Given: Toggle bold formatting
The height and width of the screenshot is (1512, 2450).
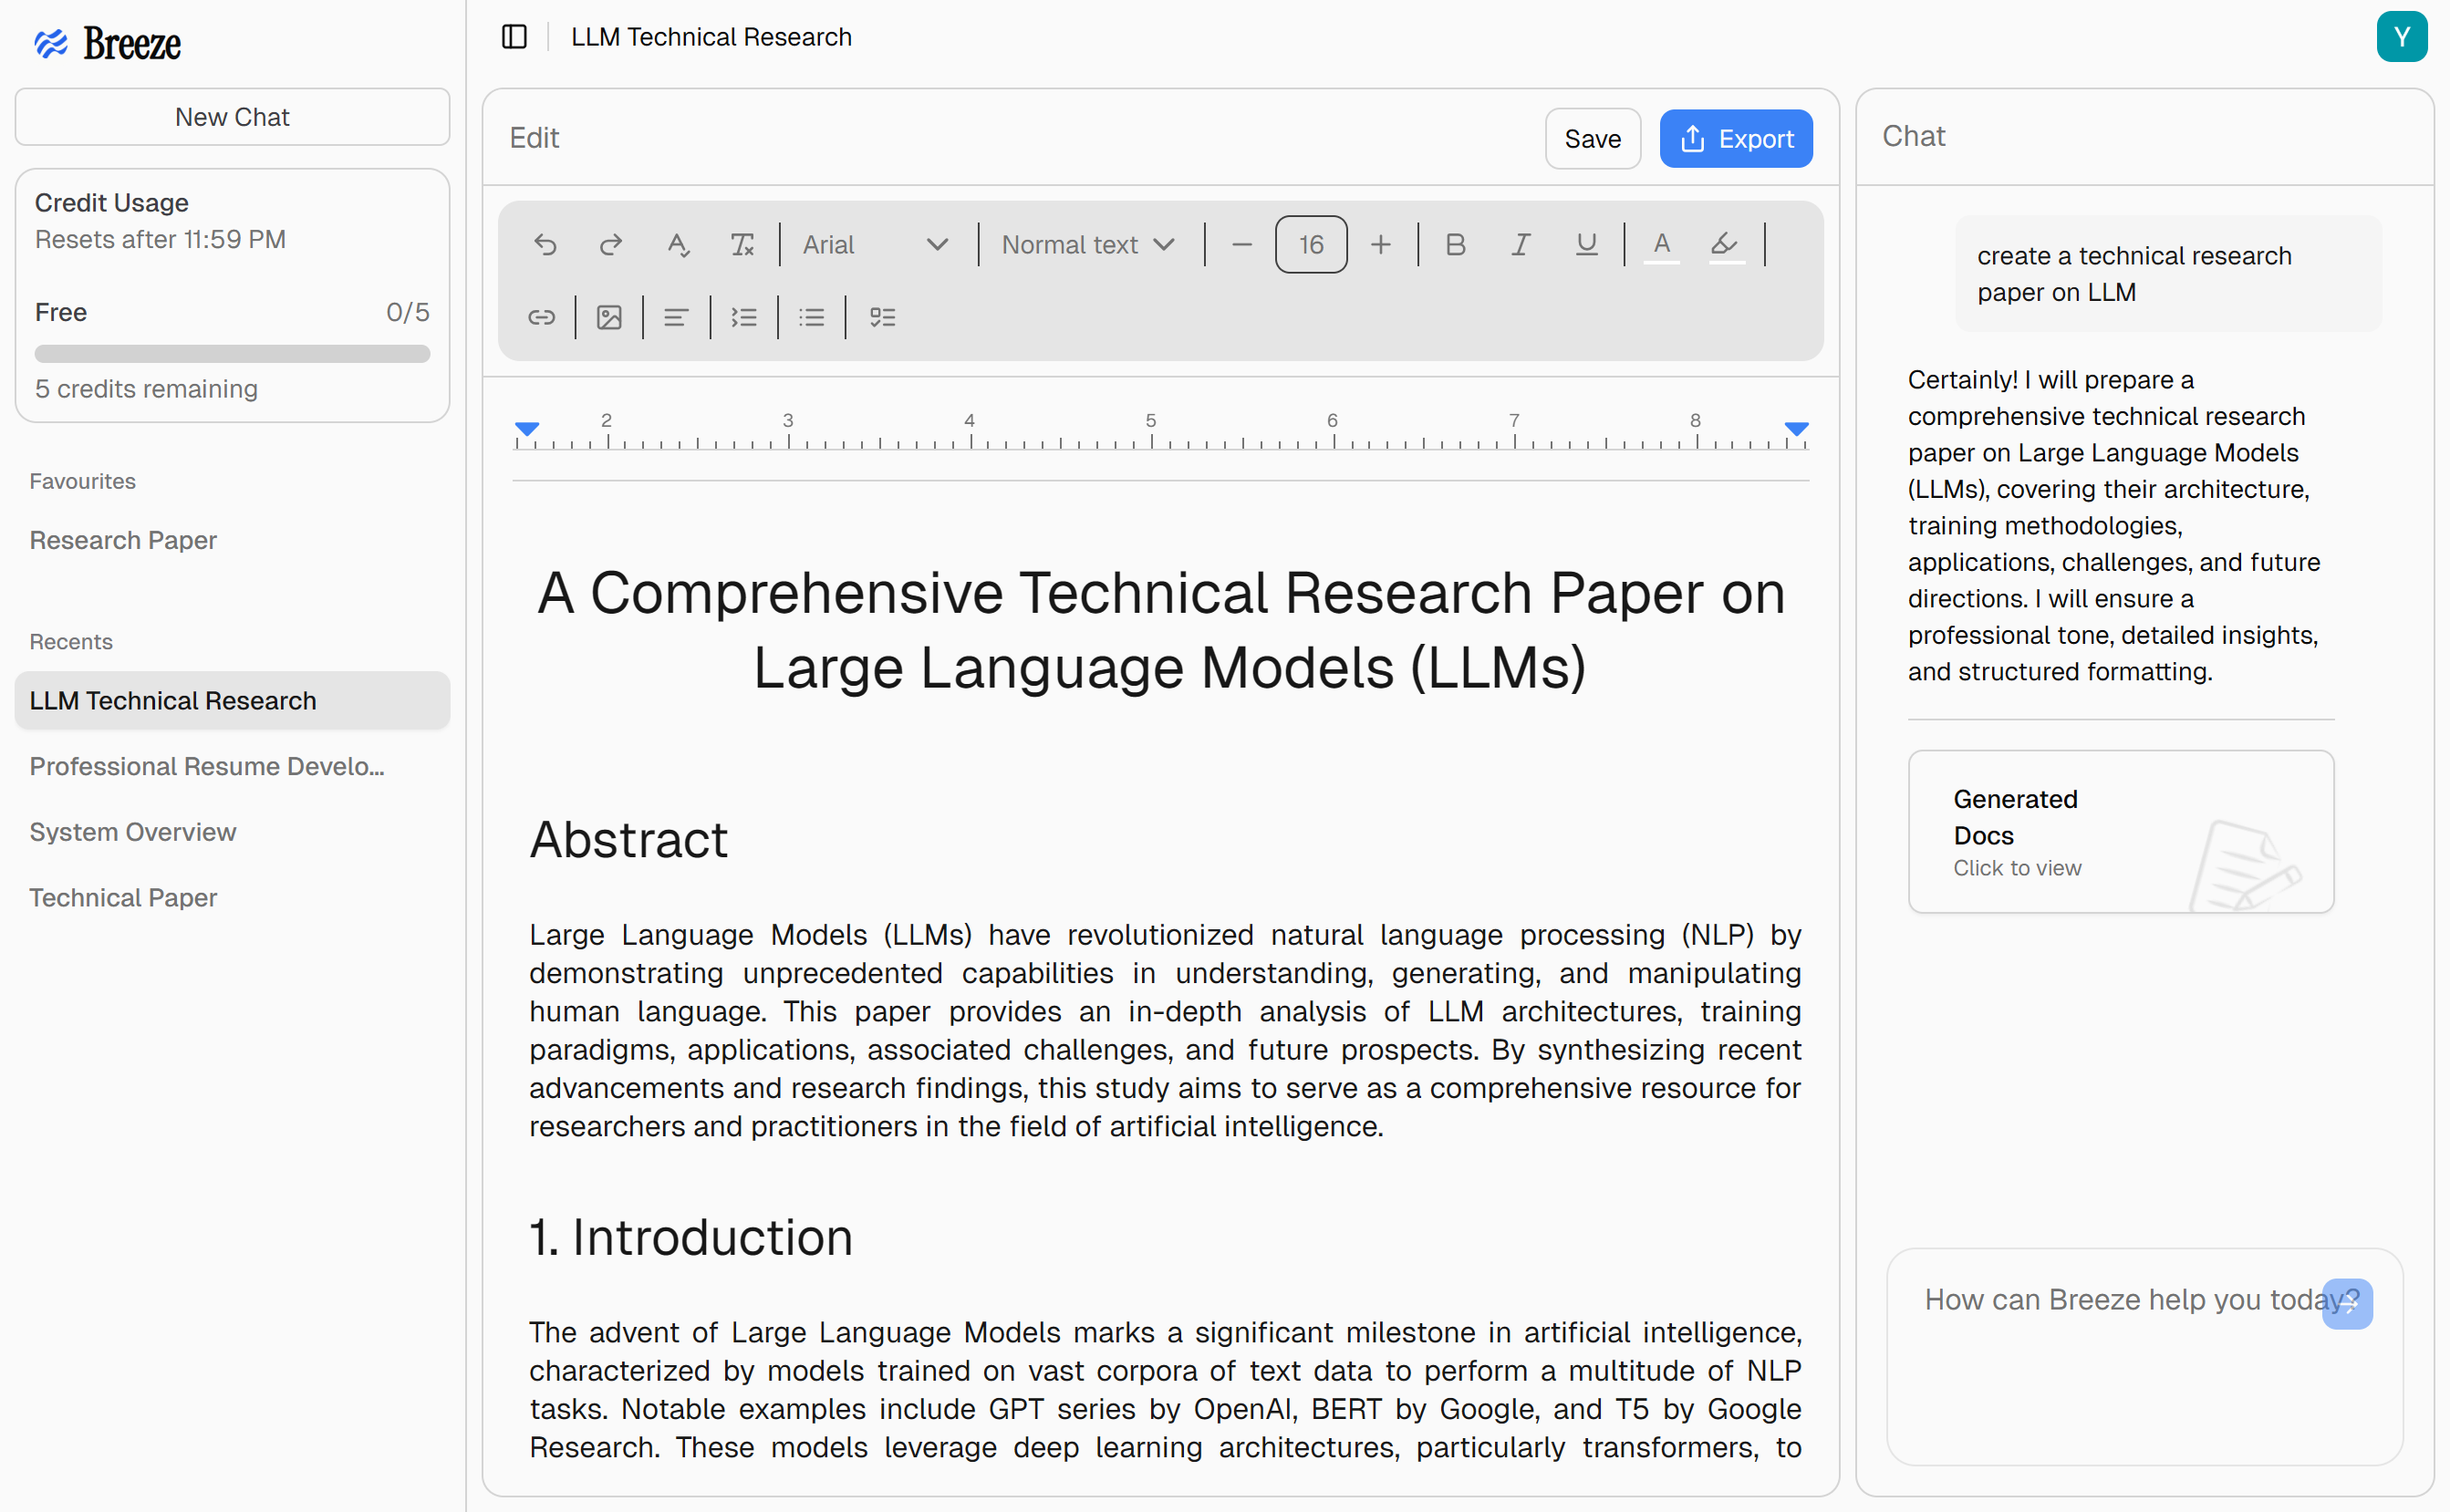Looking at the screenshot, I should coord(1455,245).
